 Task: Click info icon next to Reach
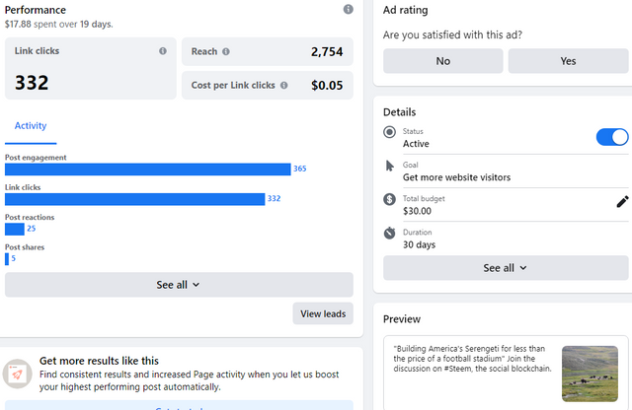[226, 51]
